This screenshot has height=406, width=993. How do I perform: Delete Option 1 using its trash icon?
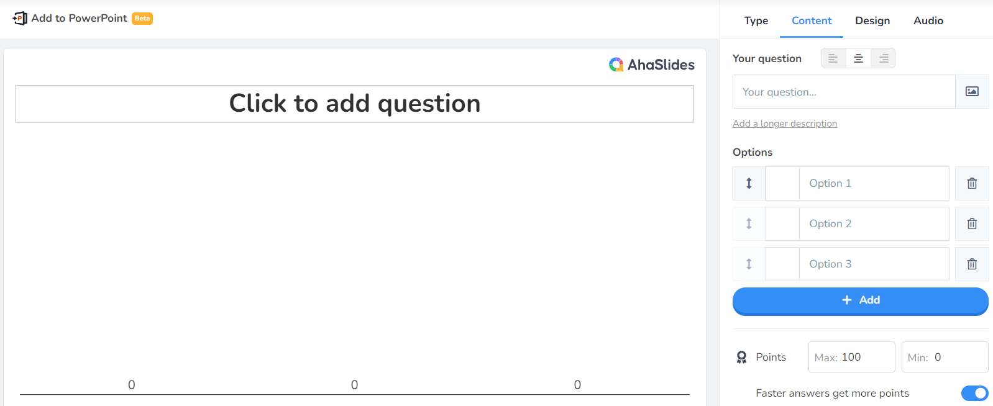coord(971,183)
